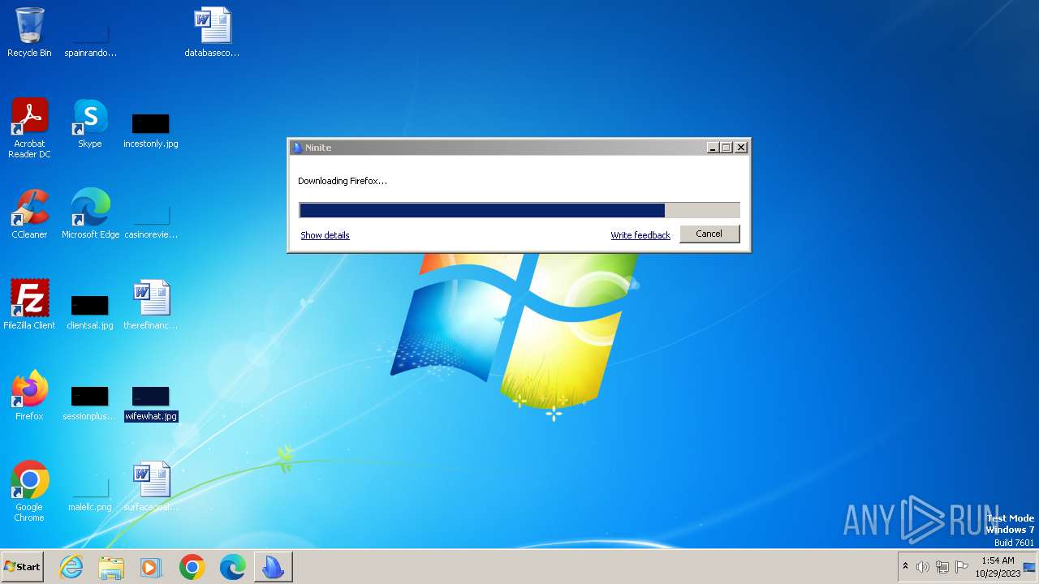Click the Start button
Viewport: 1039px width, 584px height.
point(23,567)
